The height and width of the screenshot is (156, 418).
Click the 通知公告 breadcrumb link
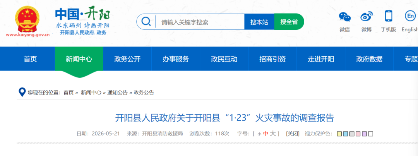coord(118,93)
